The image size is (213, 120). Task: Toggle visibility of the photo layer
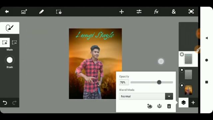click(x=182, y=85)
